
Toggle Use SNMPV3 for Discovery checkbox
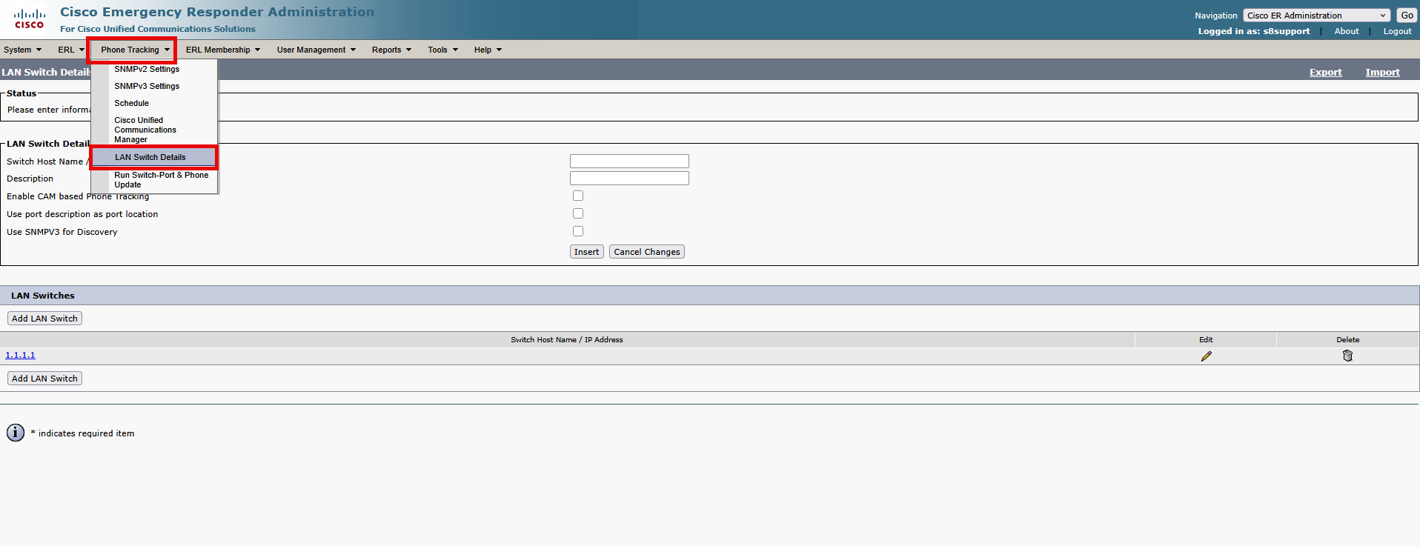tap(578, 231)
